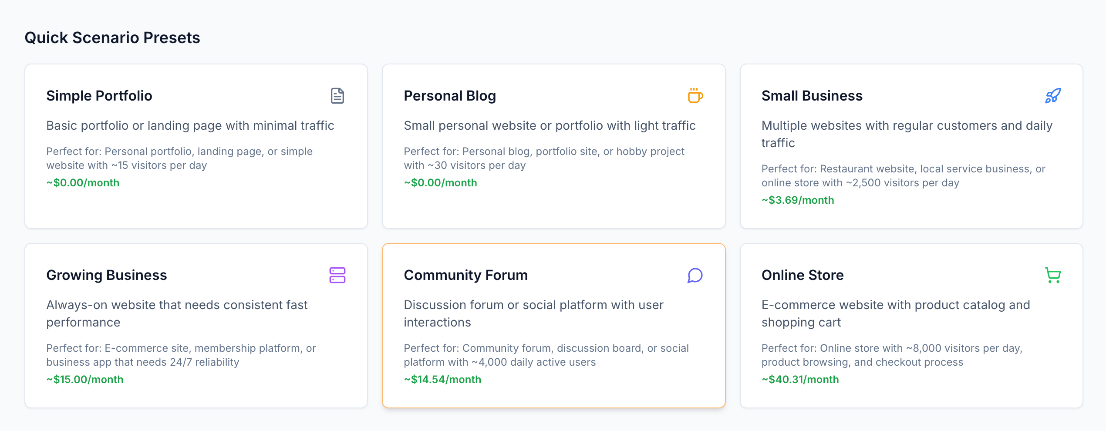
Task: Click the 'Basic portfolio or landing page' description
Action: tap(190, 125)
